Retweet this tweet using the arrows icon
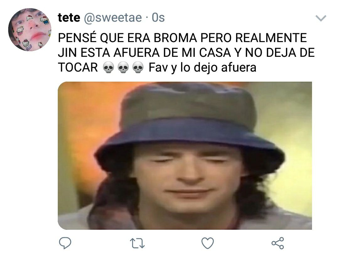The width and height of the screenshot is (339, 253). (x=138, y=243)
